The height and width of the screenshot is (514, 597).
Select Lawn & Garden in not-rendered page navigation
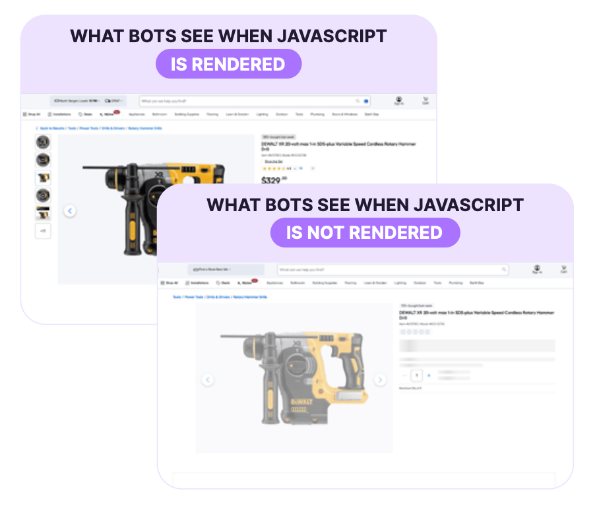coord(375,283)
